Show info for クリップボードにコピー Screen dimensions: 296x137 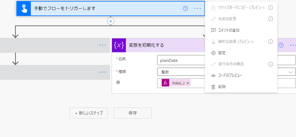(x=271, y=8)
